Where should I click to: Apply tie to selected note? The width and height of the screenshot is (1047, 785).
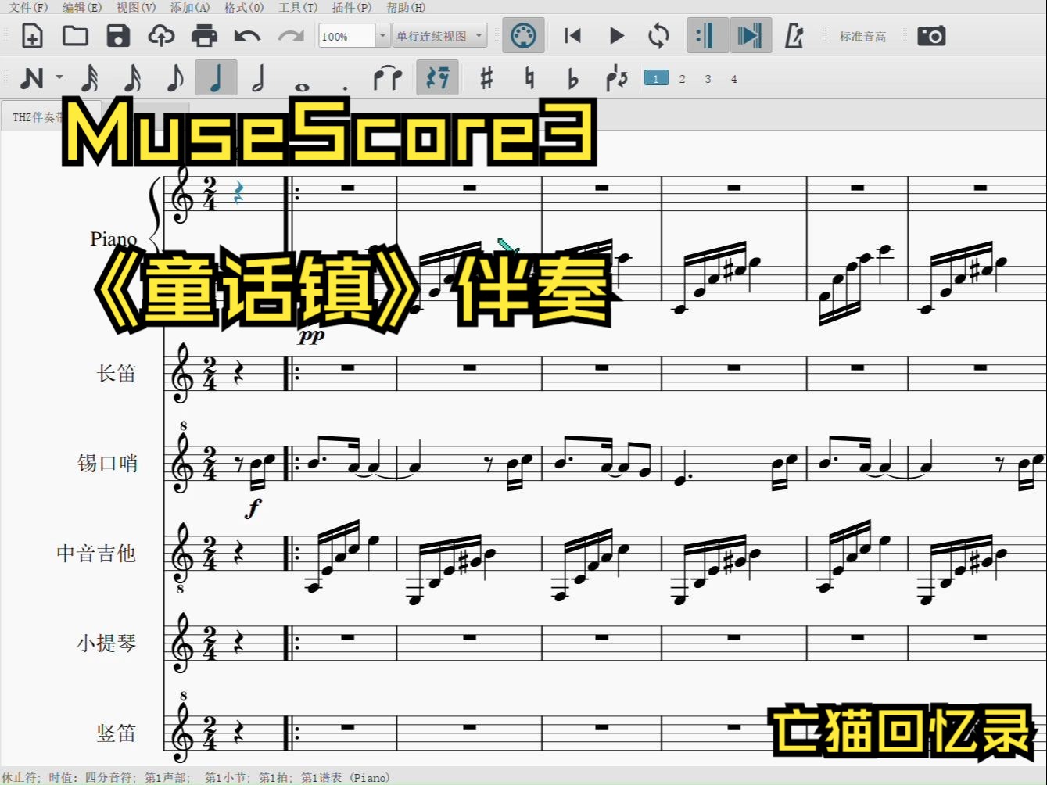(x=387, y=78)
